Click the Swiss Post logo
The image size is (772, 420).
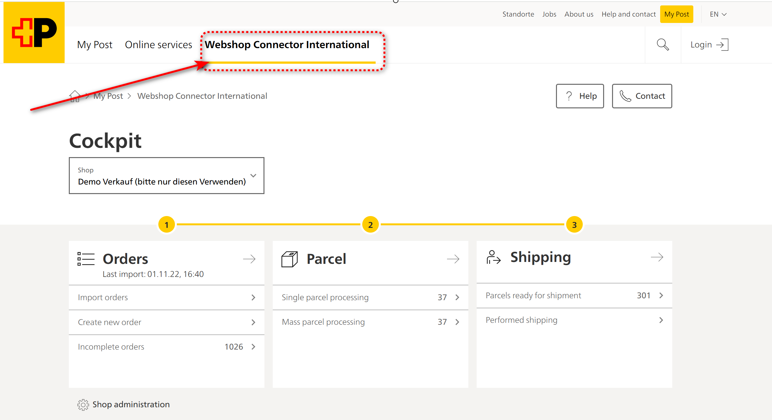[34, 33]
